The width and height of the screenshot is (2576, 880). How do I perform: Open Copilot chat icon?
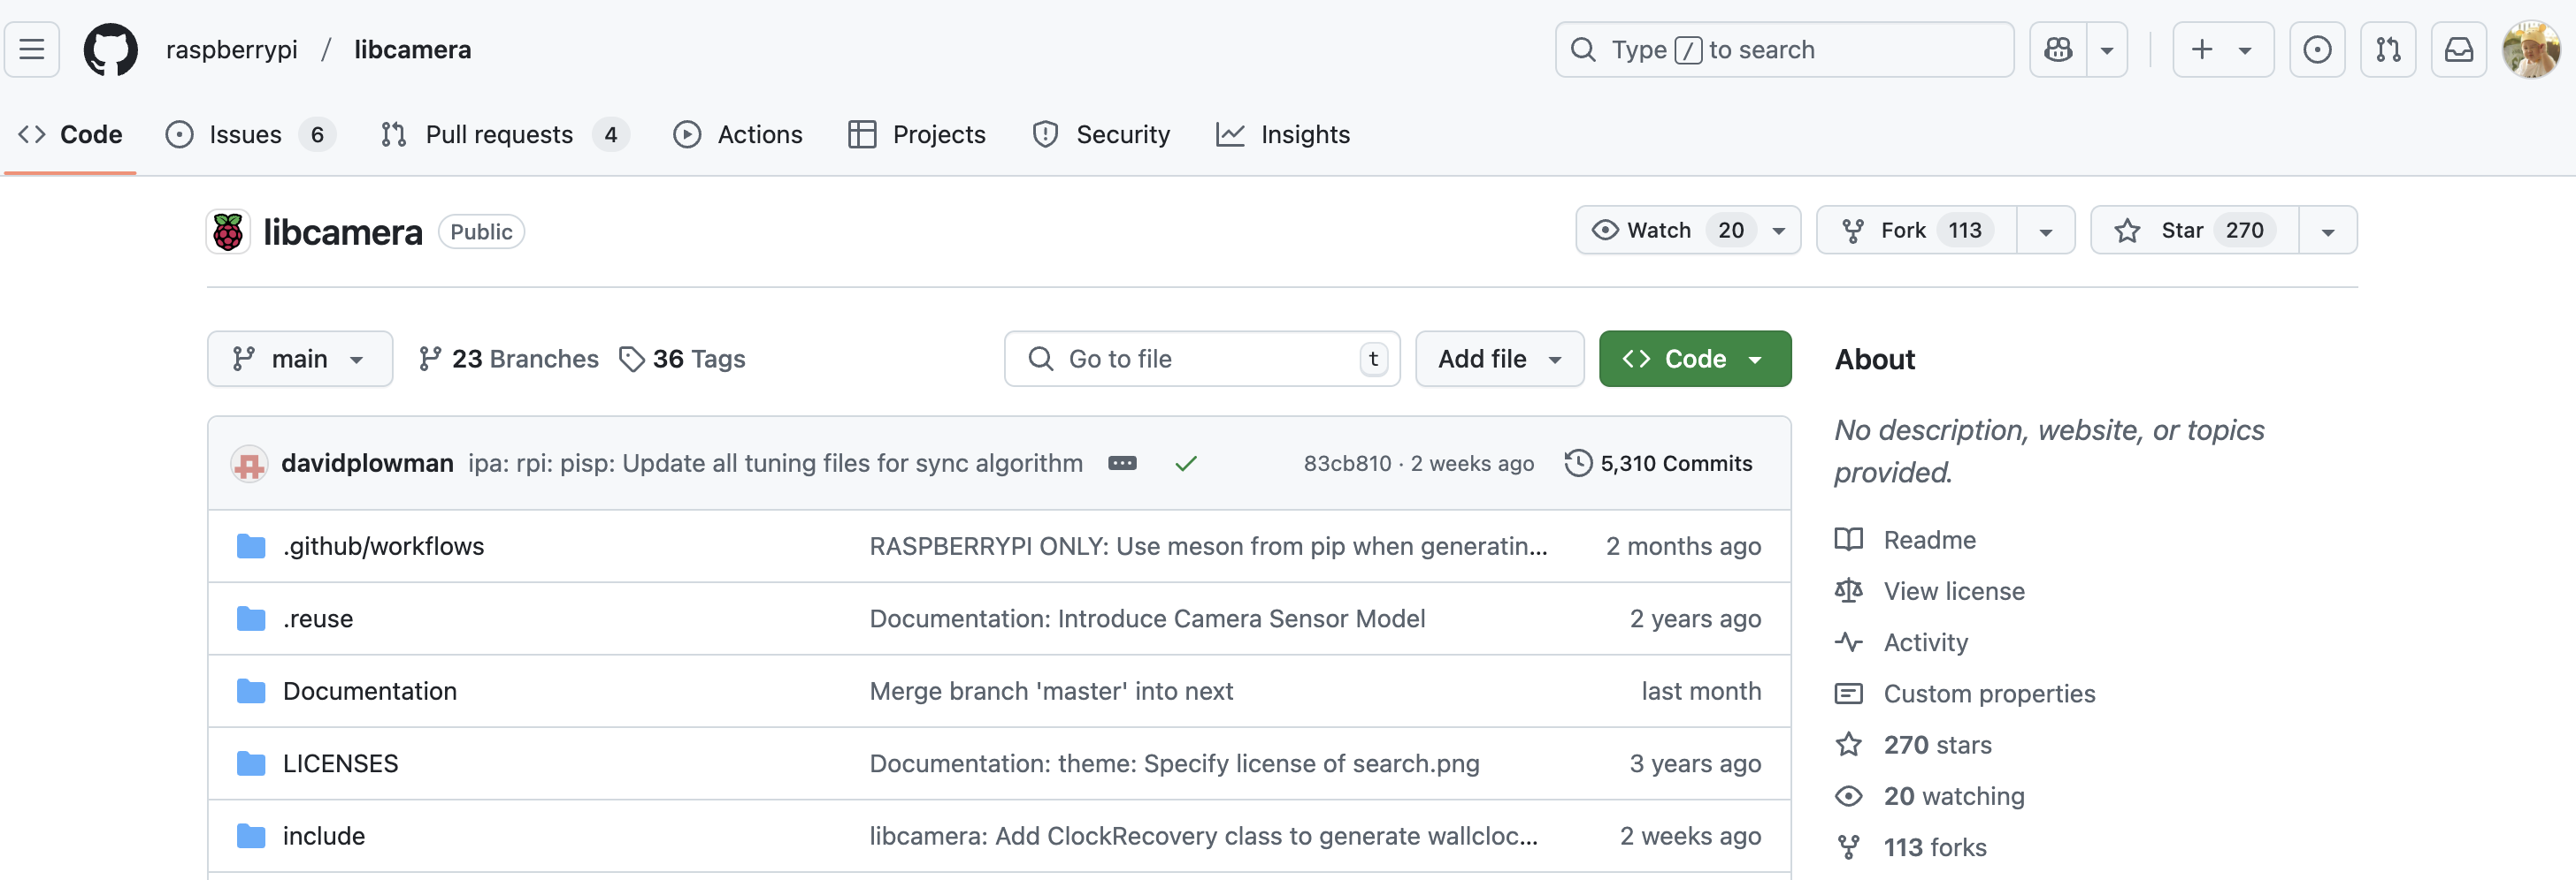(2058, 49)
